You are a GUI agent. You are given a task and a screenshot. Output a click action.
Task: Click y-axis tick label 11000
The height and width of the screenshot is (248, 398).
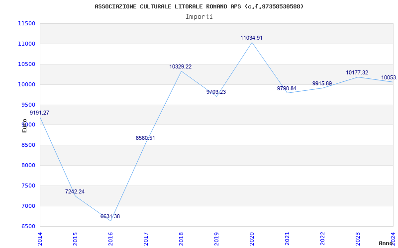pos(26,44)
